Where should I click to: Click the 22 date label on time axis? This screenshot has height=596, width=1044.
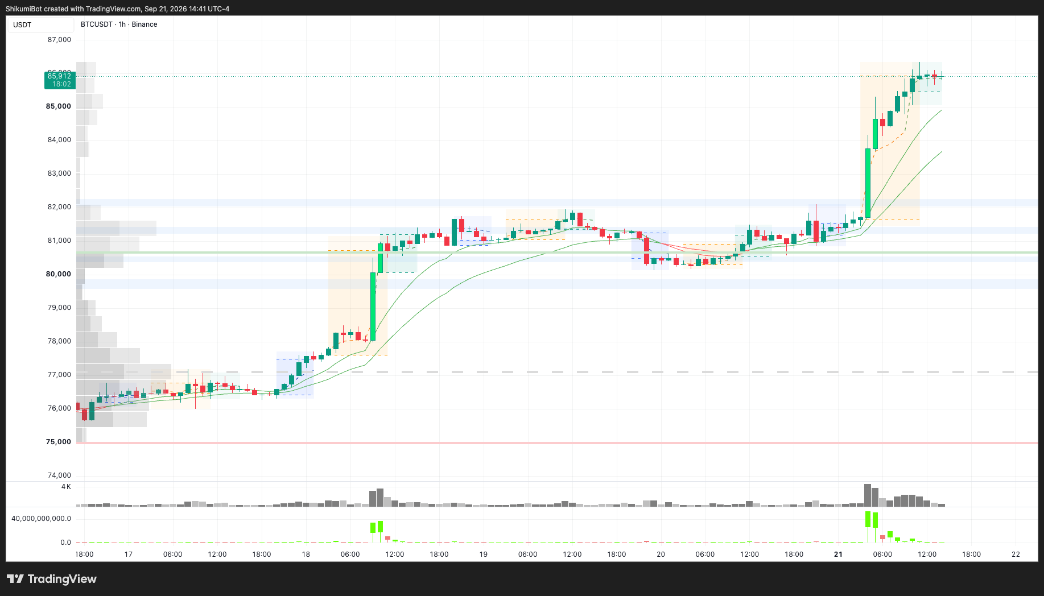coord(1016,554)
